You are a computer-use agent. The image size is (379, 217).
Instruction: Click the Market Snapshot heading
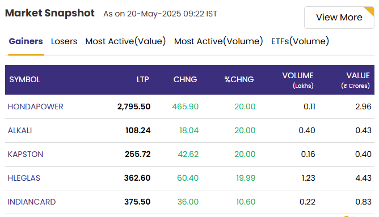pos(50,13)
